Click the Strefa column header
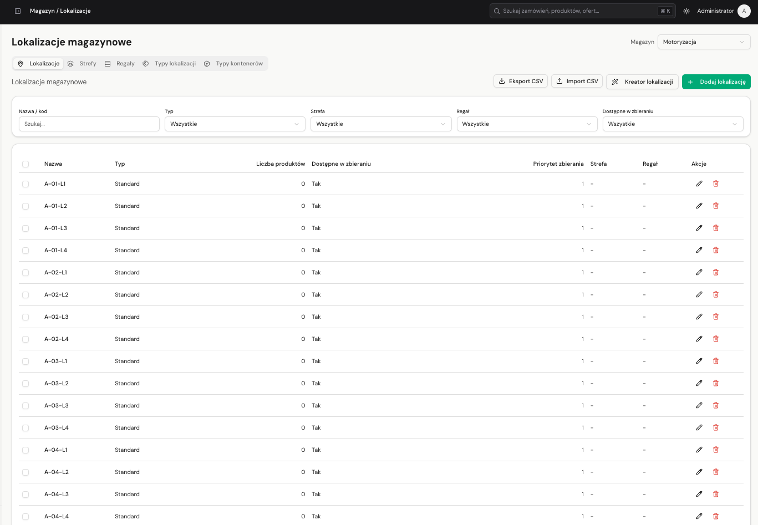Screen dimensions: 758x525 click(598, 164)
